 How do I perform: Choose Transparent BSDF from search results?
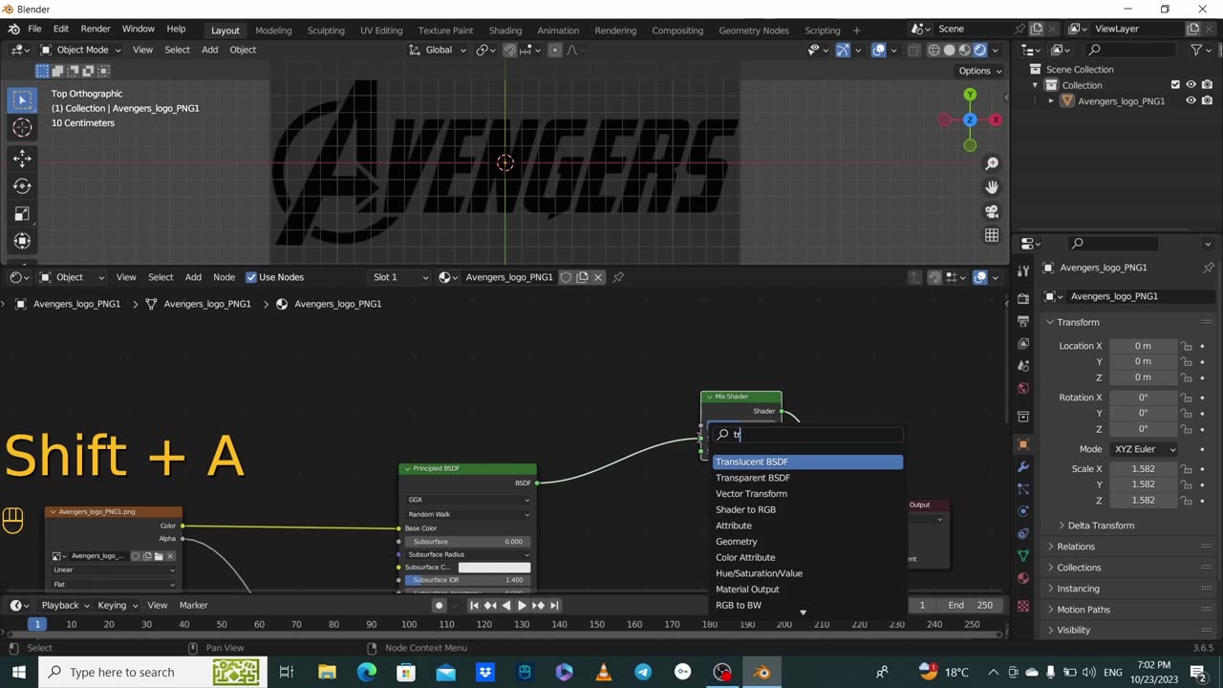807,478
